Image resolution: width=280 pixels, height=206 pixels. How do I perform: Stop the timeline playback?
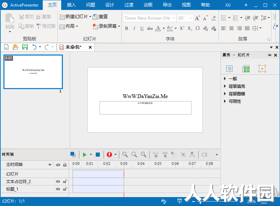[x=98, y=155]
